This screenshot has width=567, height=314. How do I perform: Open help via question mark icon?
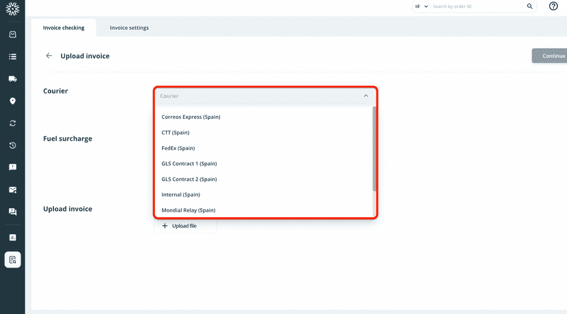[553, 6]
